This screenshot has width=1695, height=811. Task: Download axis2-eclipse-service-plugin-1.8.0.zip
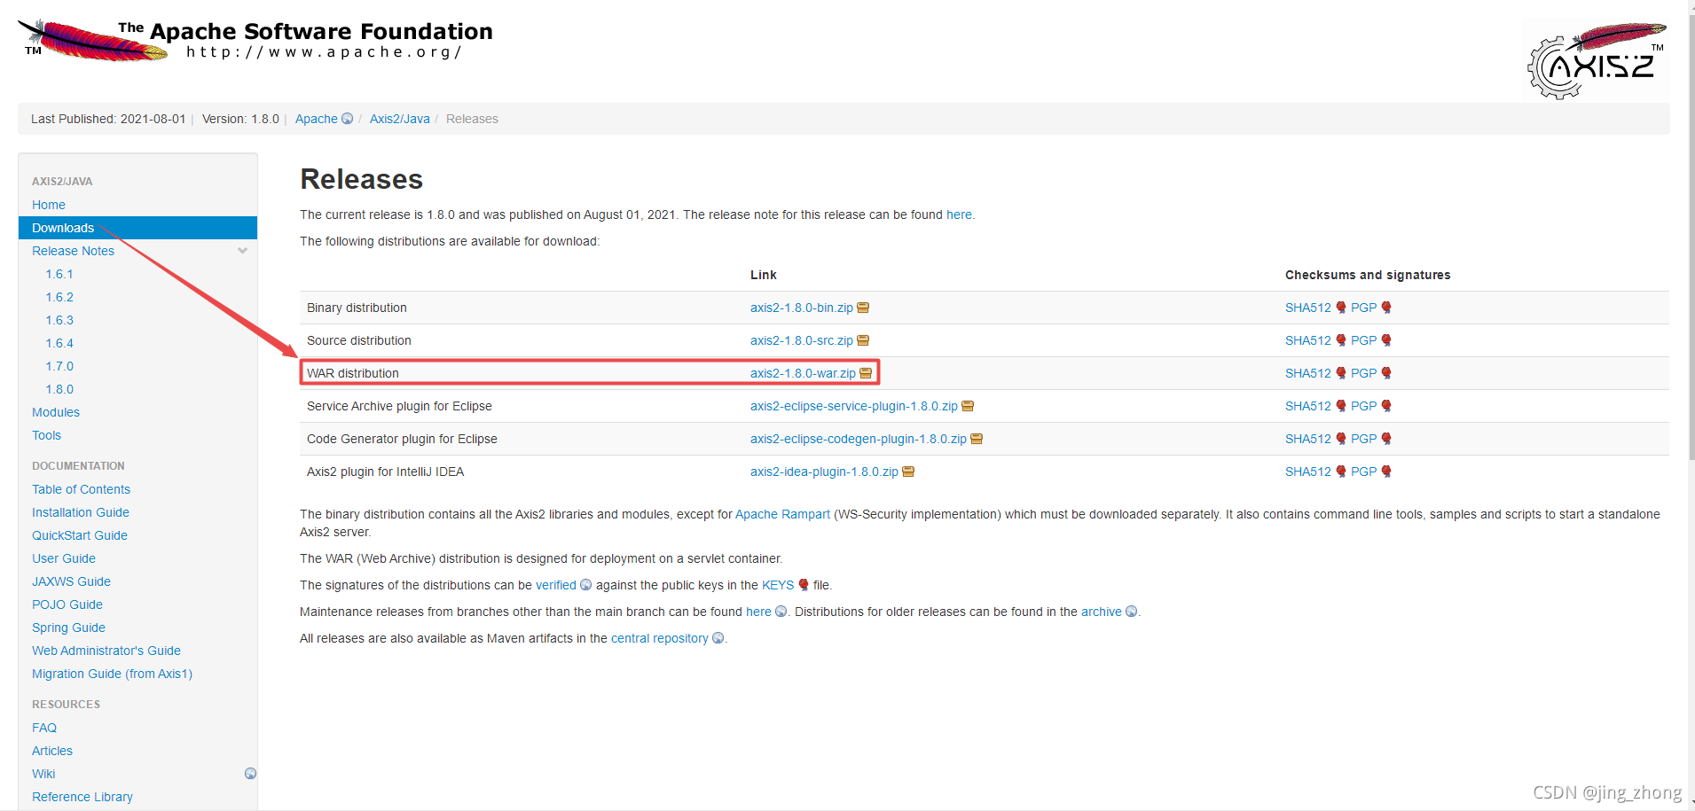pyautogui.click(x=854, y=406)
